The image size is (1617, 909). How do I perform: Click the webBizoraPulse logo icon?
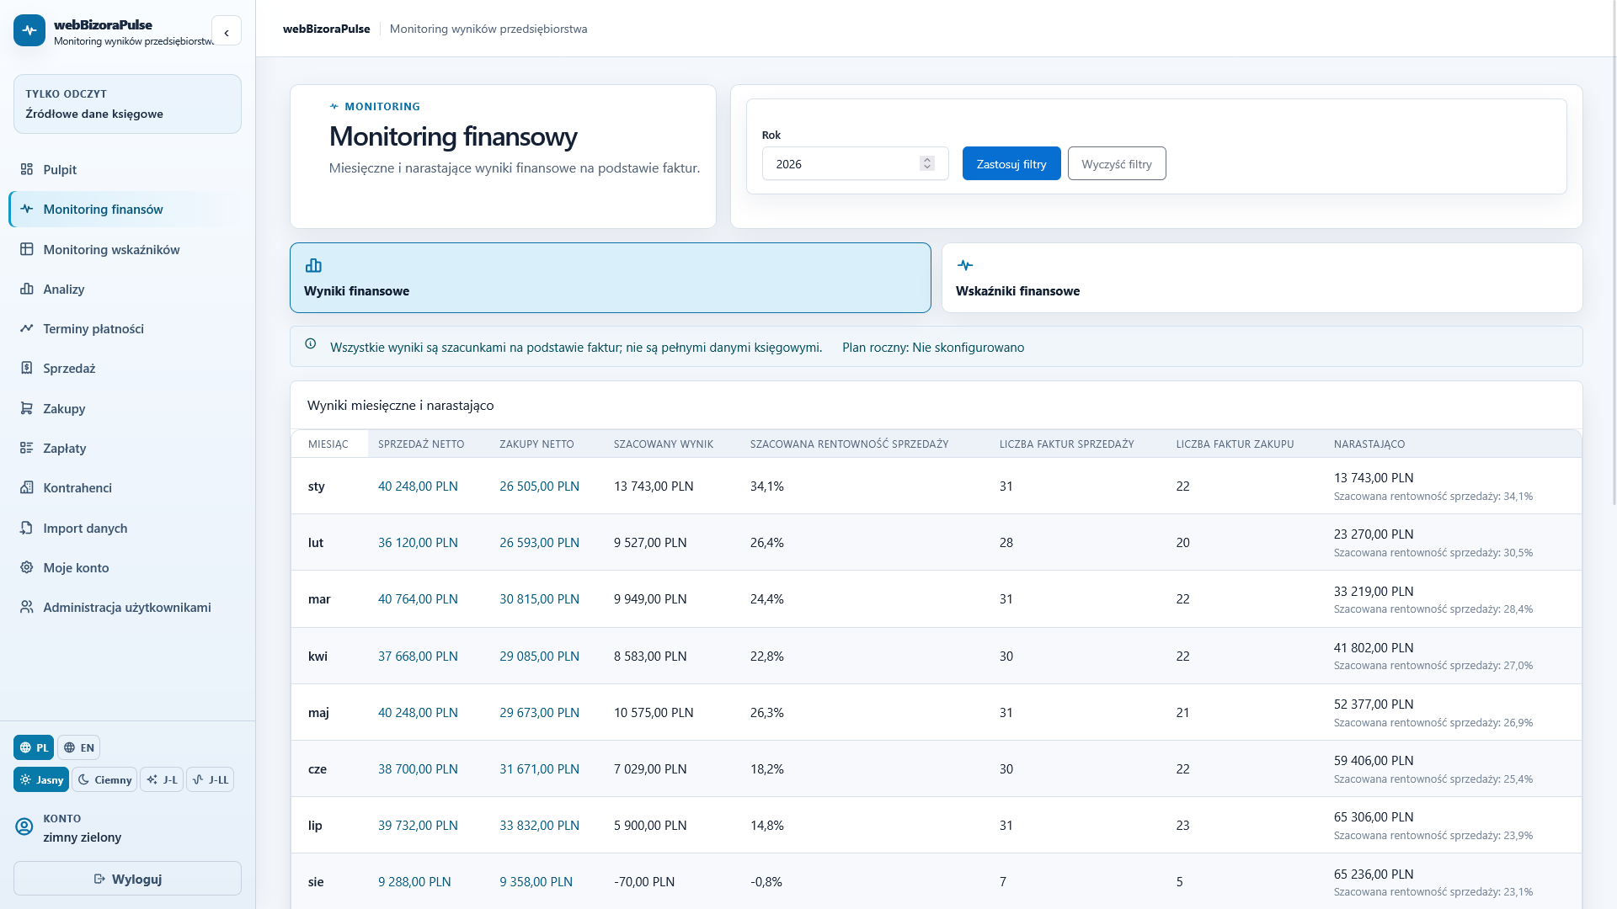point(29,30)
